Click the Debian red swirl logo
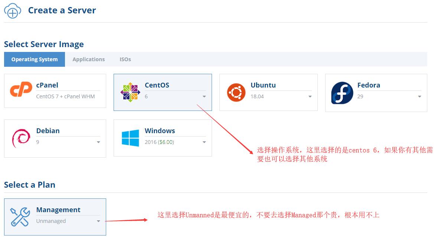 pos(21,138)
